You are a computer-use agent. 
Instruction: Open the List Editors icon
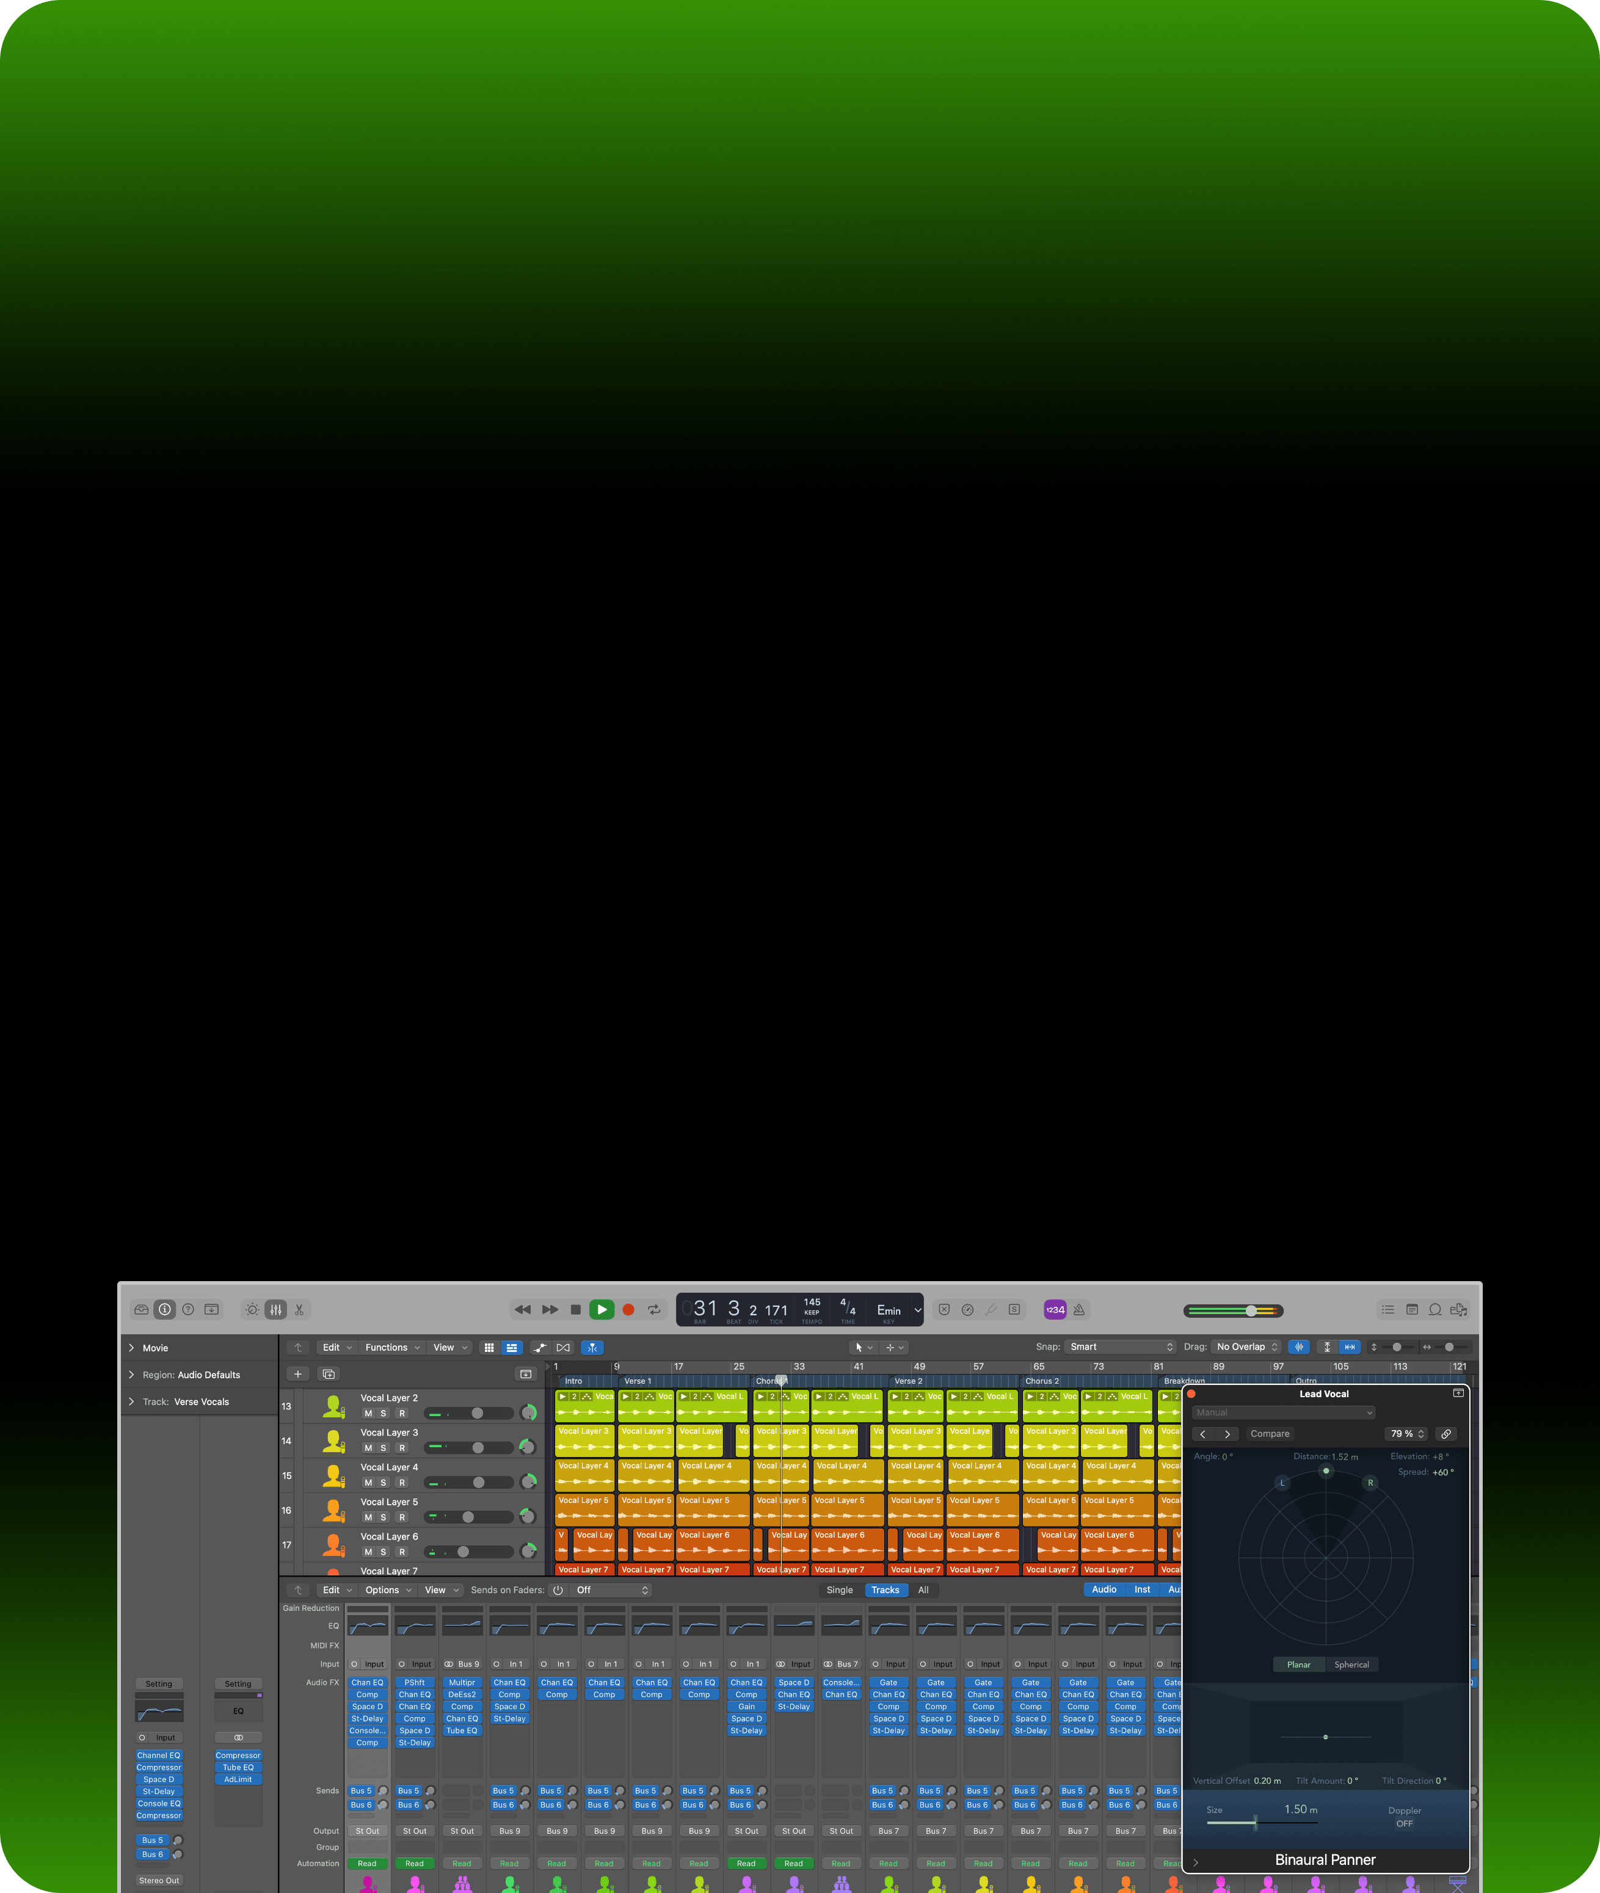pos(1387,1310)
